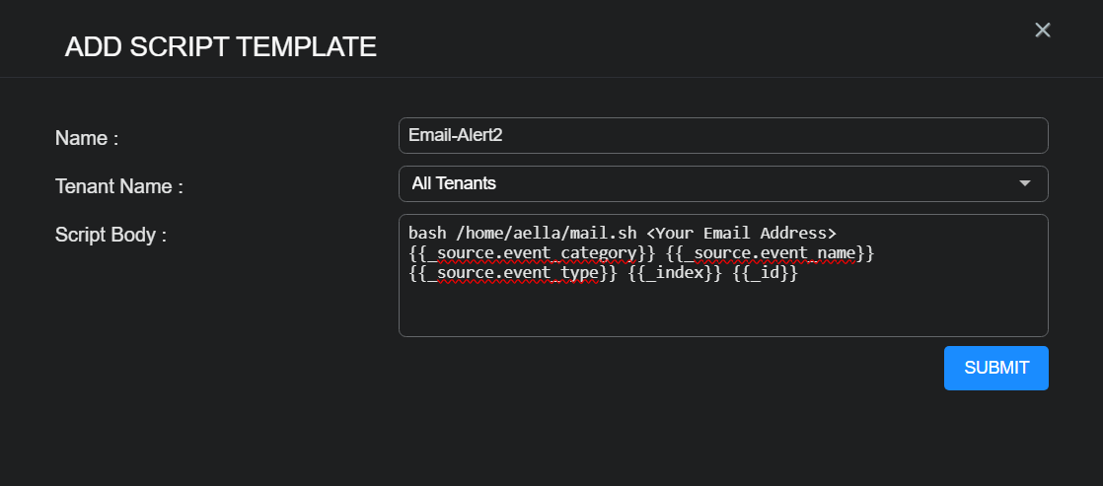
Task: Click empty space in Script Body textarea
Action: tap(722, 312)
